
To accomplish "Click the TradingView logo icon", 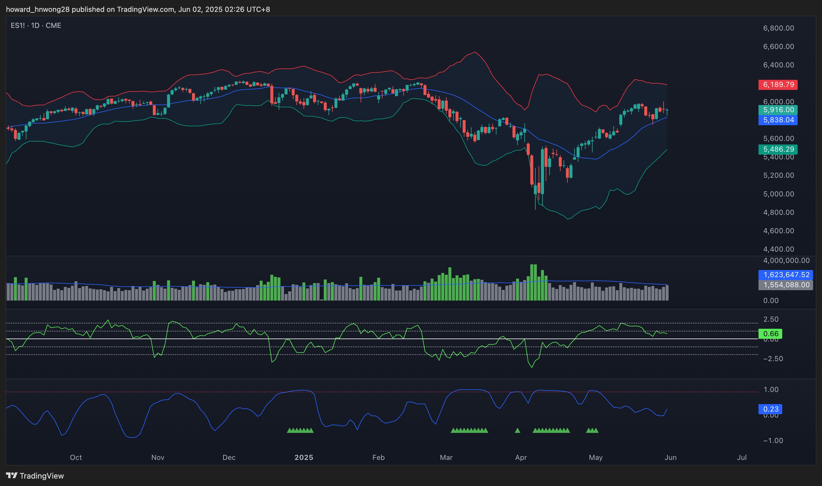I will (x=12, y=475).
